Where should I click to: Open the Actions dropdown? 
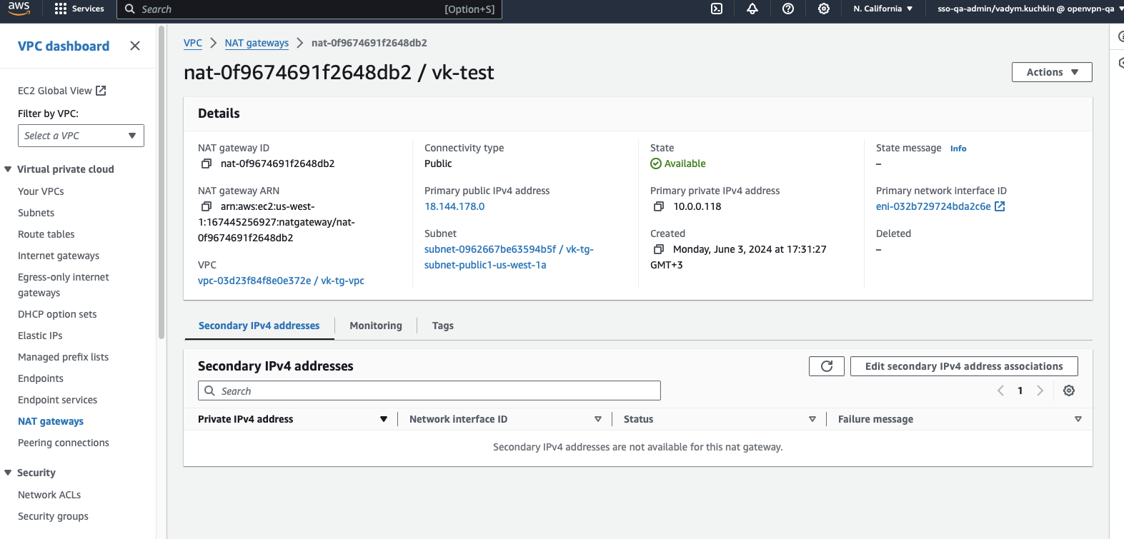[x=1052, y=72]
